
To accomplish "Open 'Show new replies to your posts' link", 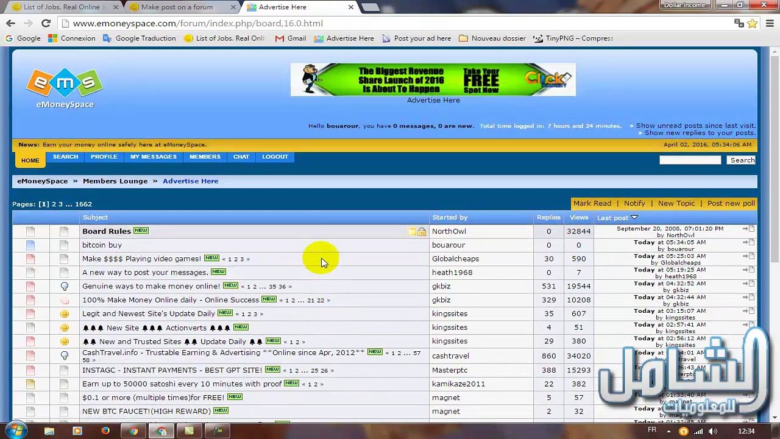I will (x=700, y=133).
